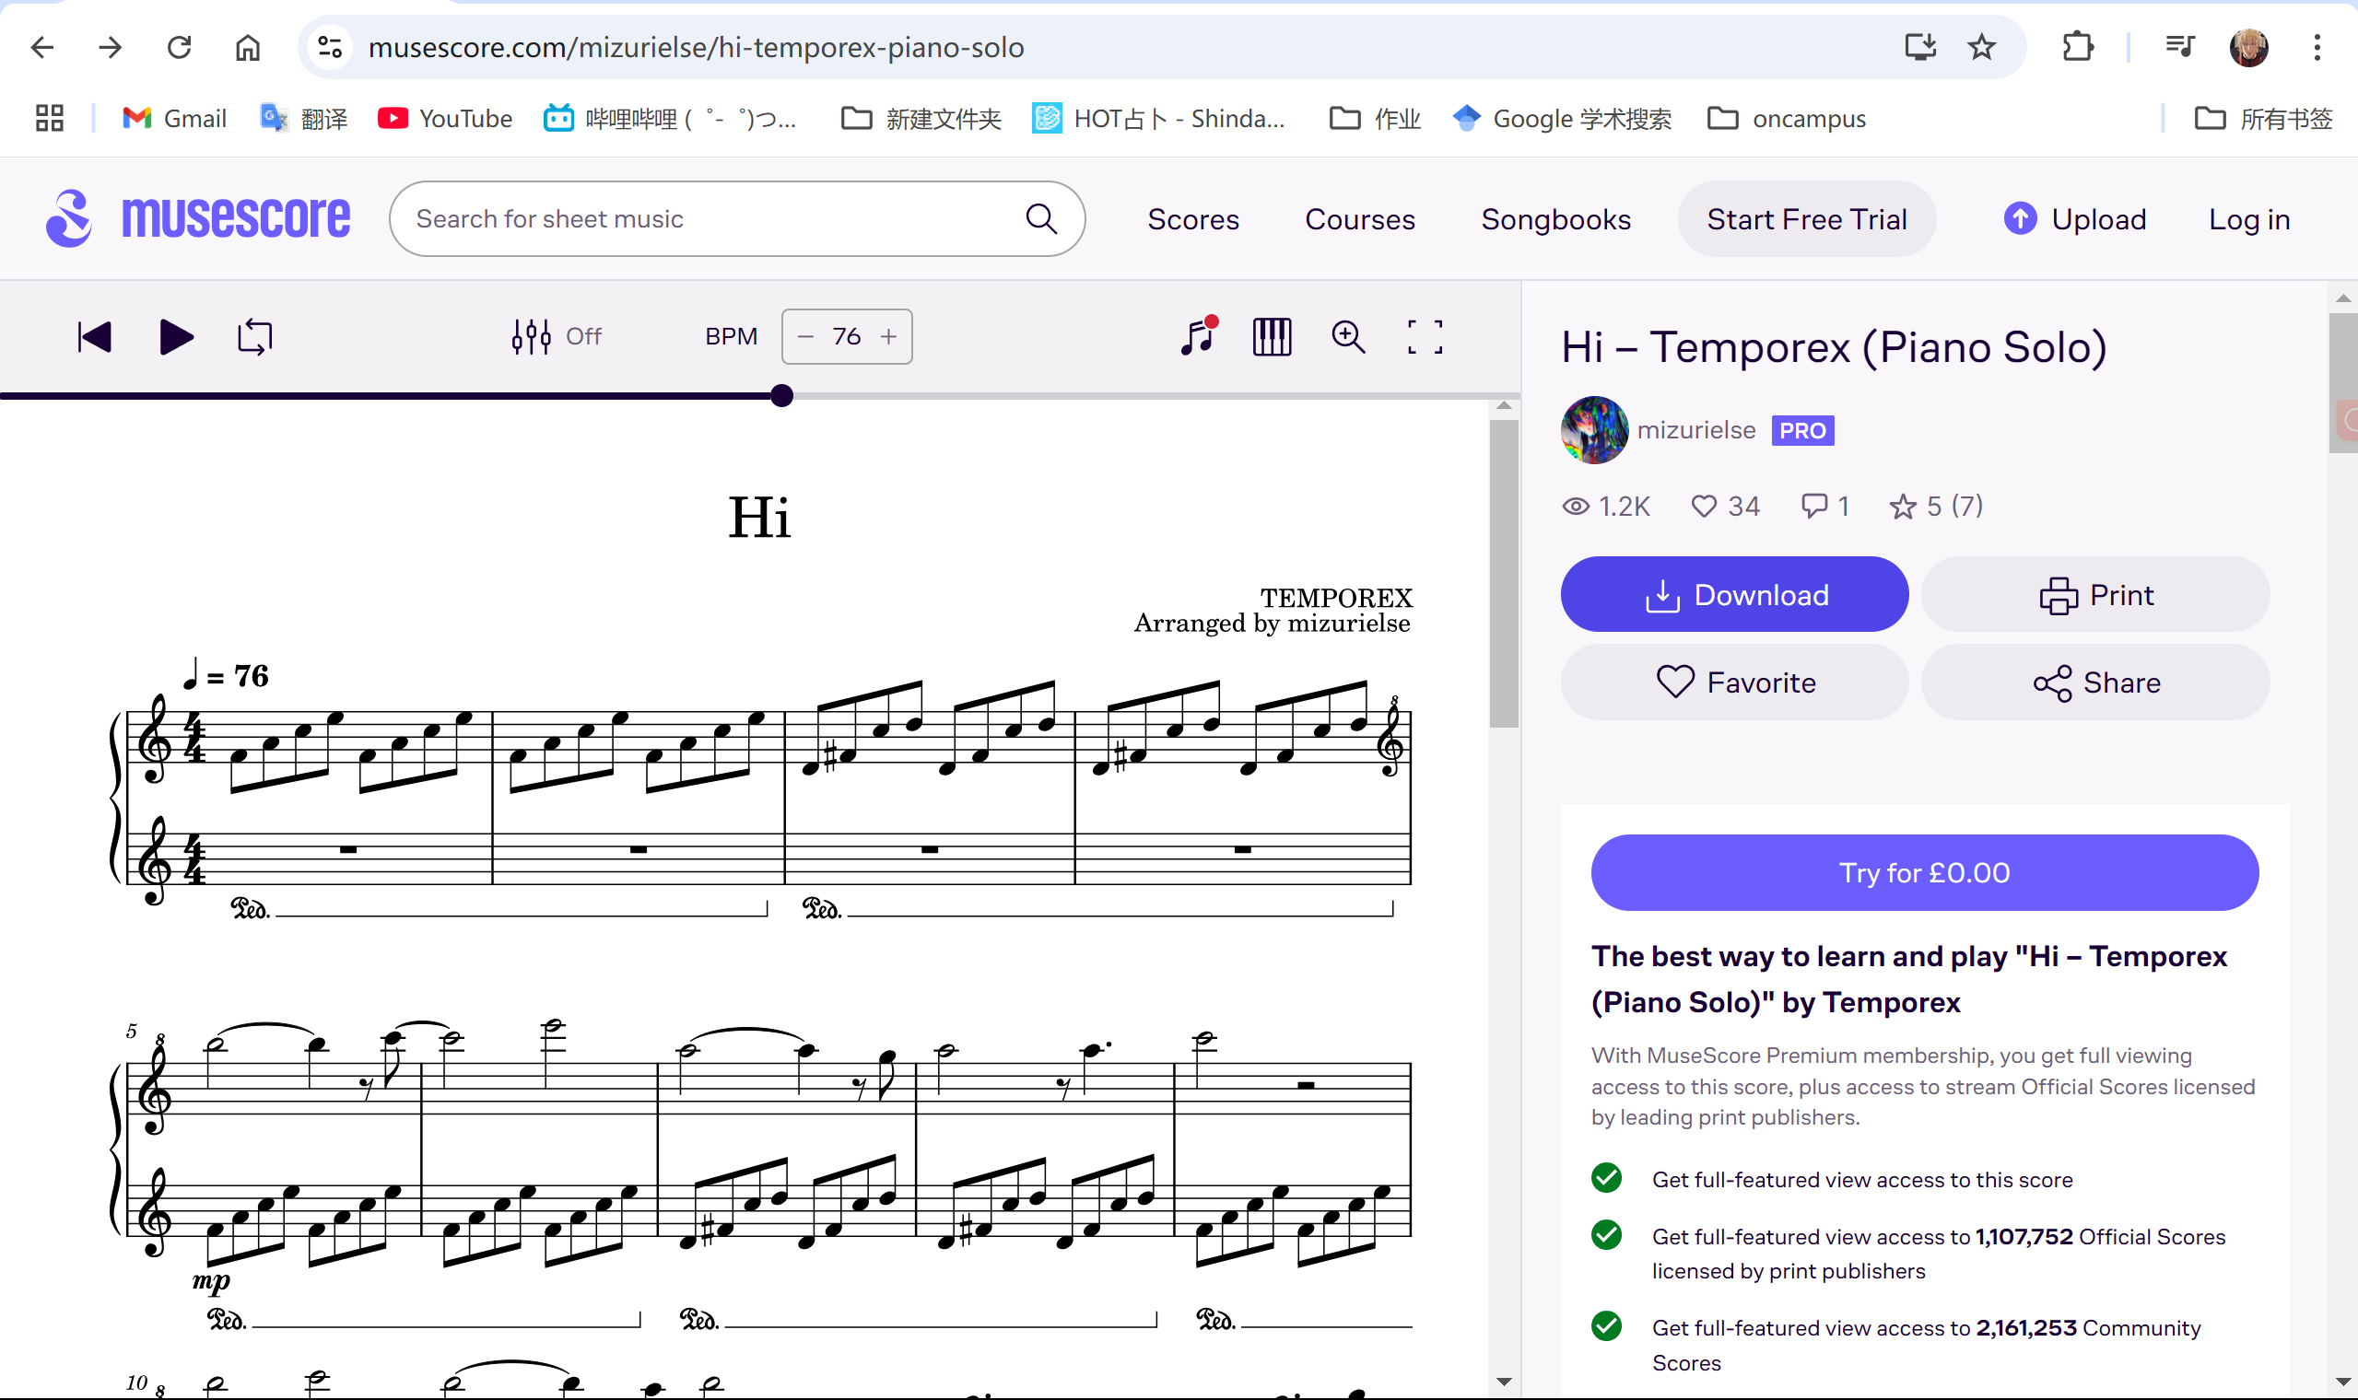
Task: View site information icon in address bar
Action: point(329,47)
